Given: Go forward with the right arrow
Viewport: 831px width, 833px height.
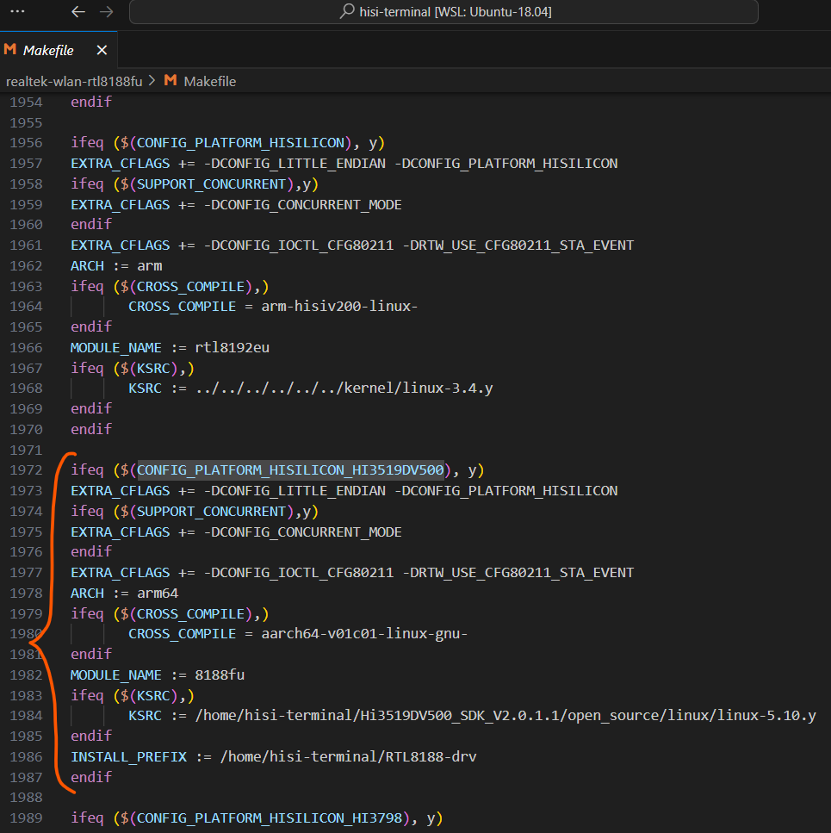Looking at the screenshot, I should pyautogui.click(x=107, y=12).
